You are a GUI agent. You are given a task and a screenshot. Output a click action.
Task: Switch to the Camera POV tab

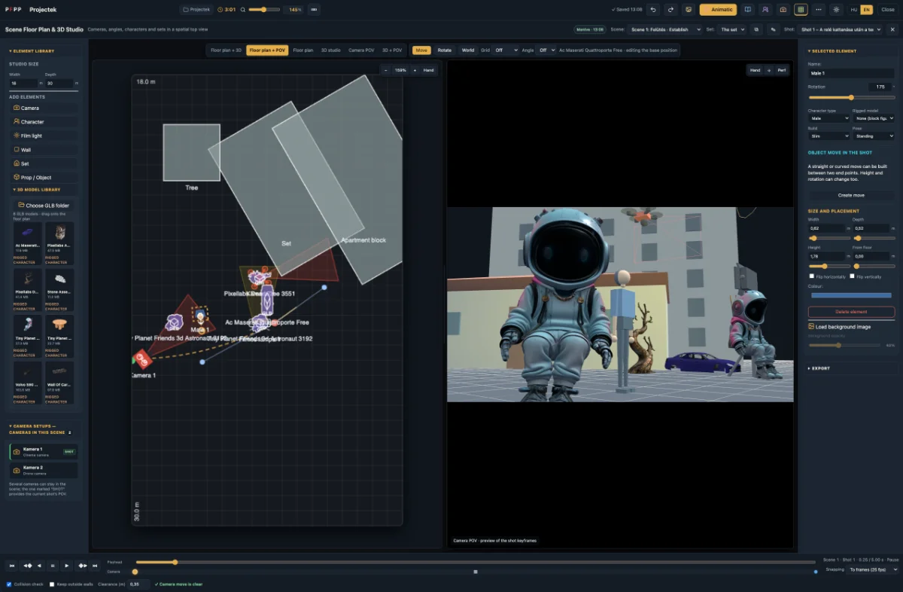coord(361,50)
